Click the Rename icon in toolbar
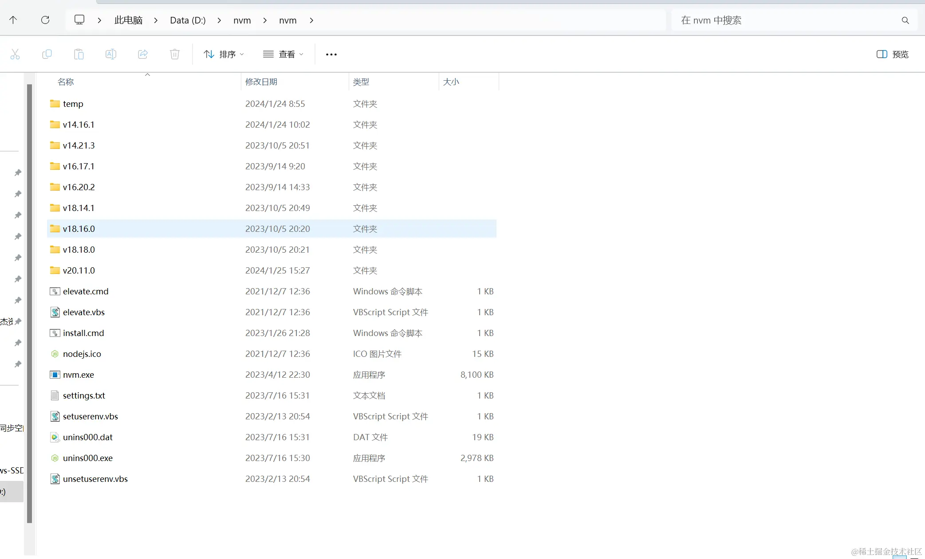Screen dimensions: 925x559 111,54
